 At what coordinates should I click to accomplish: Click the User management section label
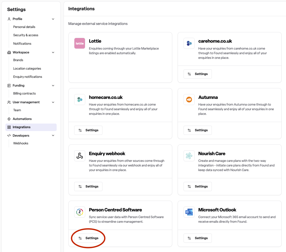[x=26, y=102]
